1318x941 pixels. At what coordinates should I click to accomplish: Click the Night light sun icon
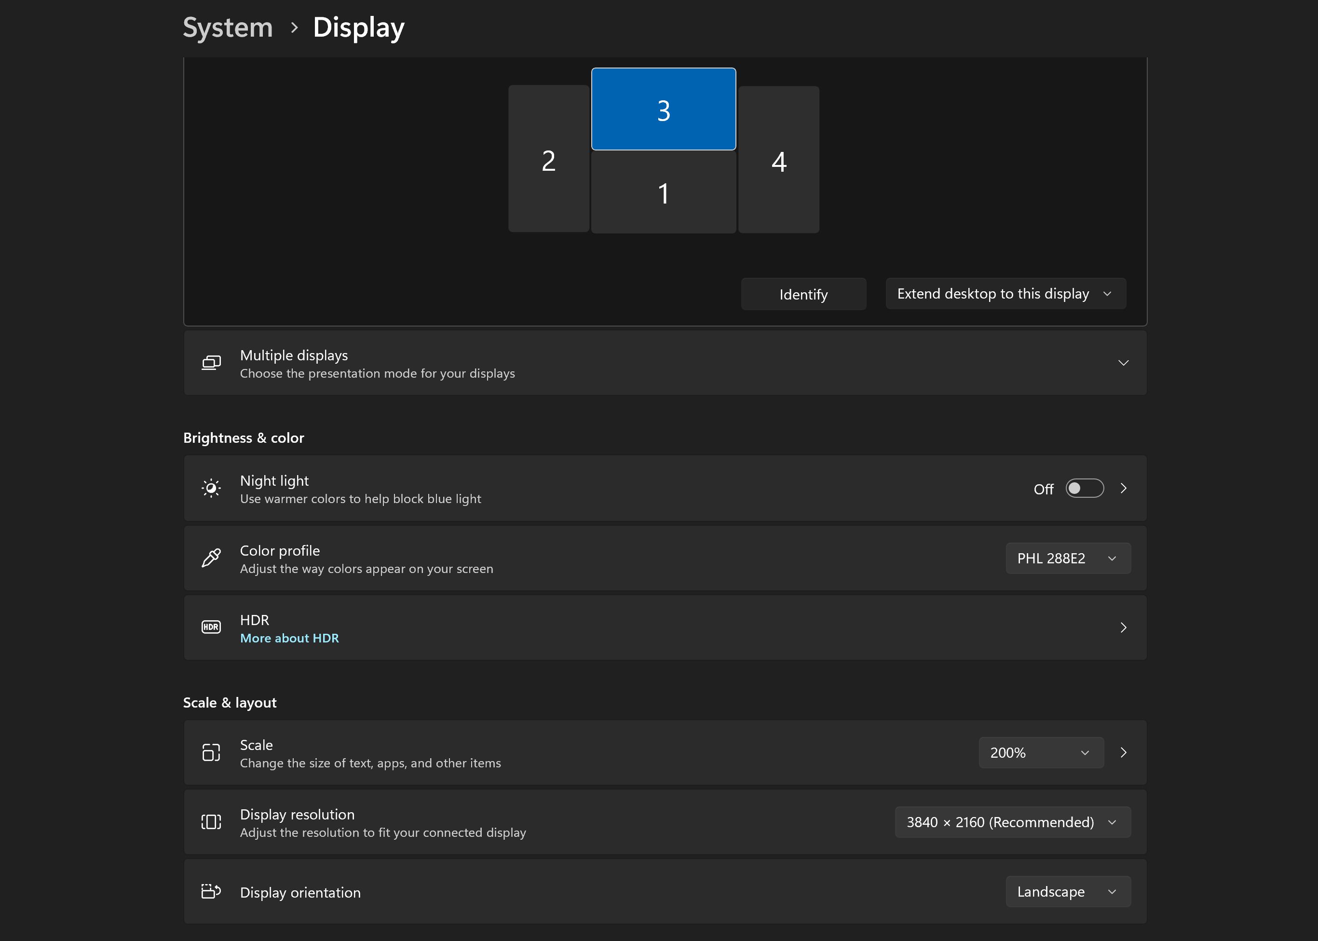pos(211,488)
